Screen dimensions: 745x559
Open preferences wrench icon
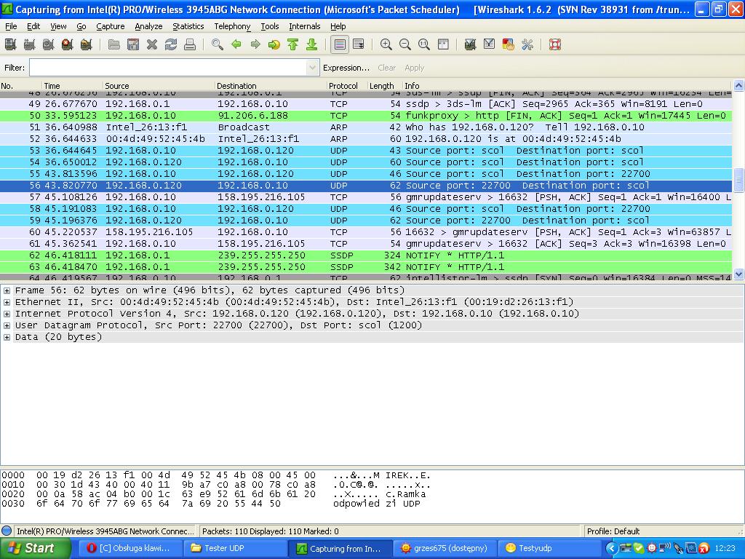(x=527, y=44)
